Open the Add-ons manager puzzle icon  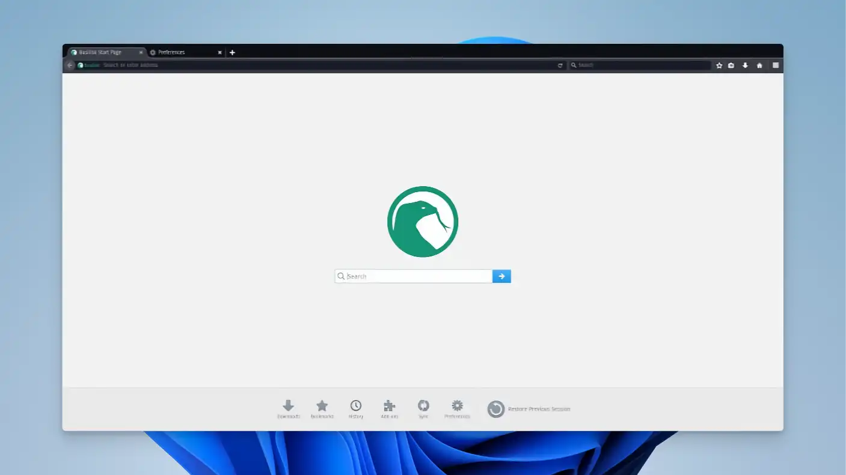[x=390, y=408]
